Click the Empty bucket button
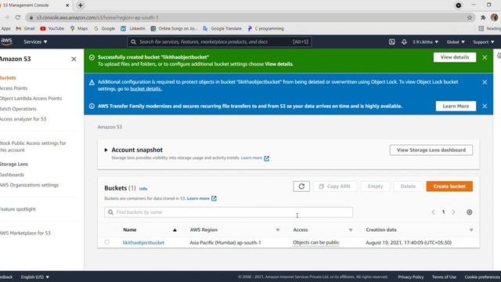501x282 pixels. click(x=375, y=186)
